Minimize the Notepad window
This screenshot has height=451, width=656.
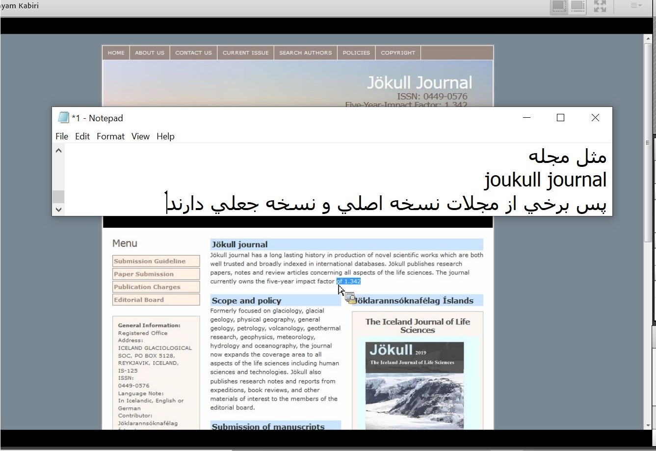coord(527,118)
